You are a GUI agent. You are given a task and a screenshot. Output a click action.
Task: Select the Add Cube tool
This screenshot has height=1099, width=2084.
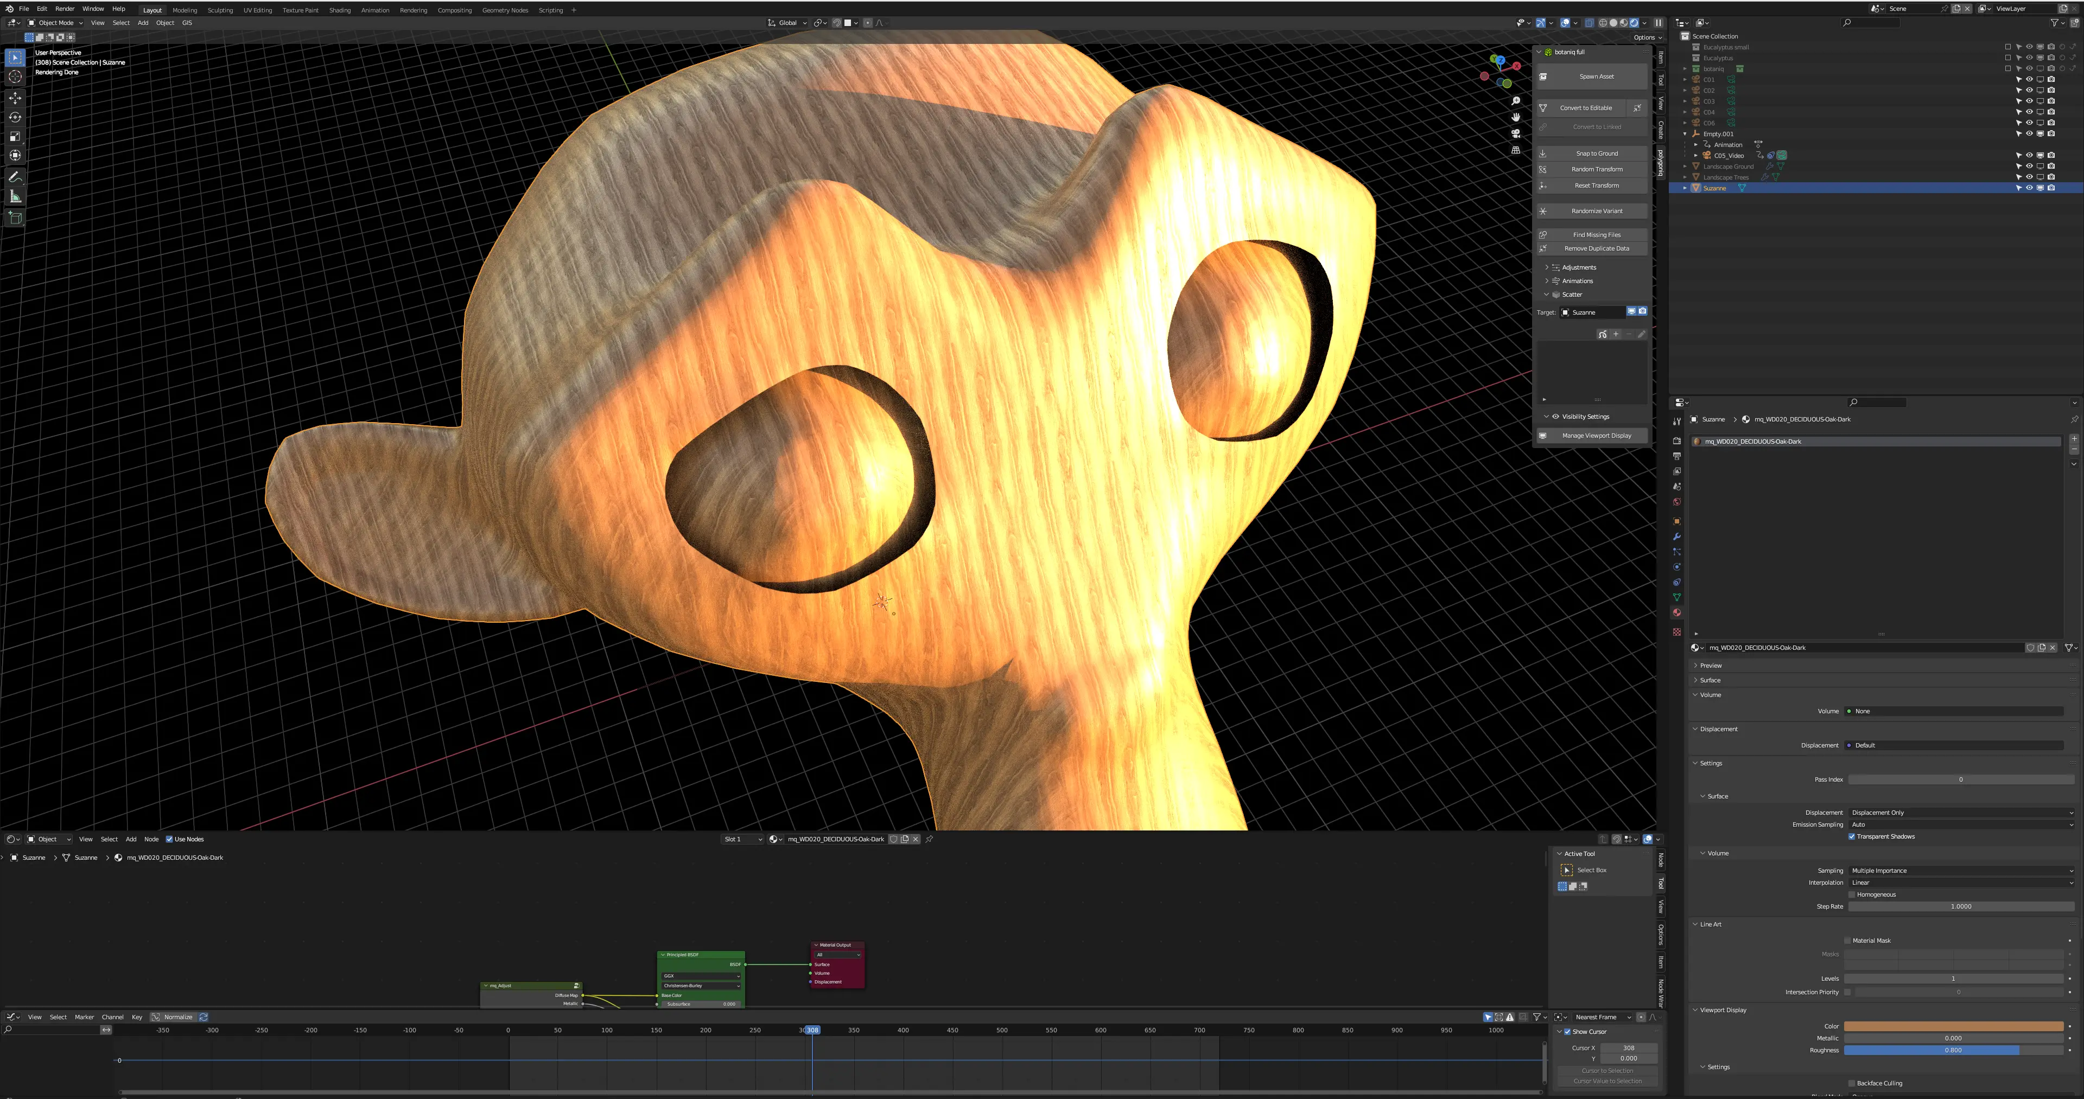pos(15,217)
